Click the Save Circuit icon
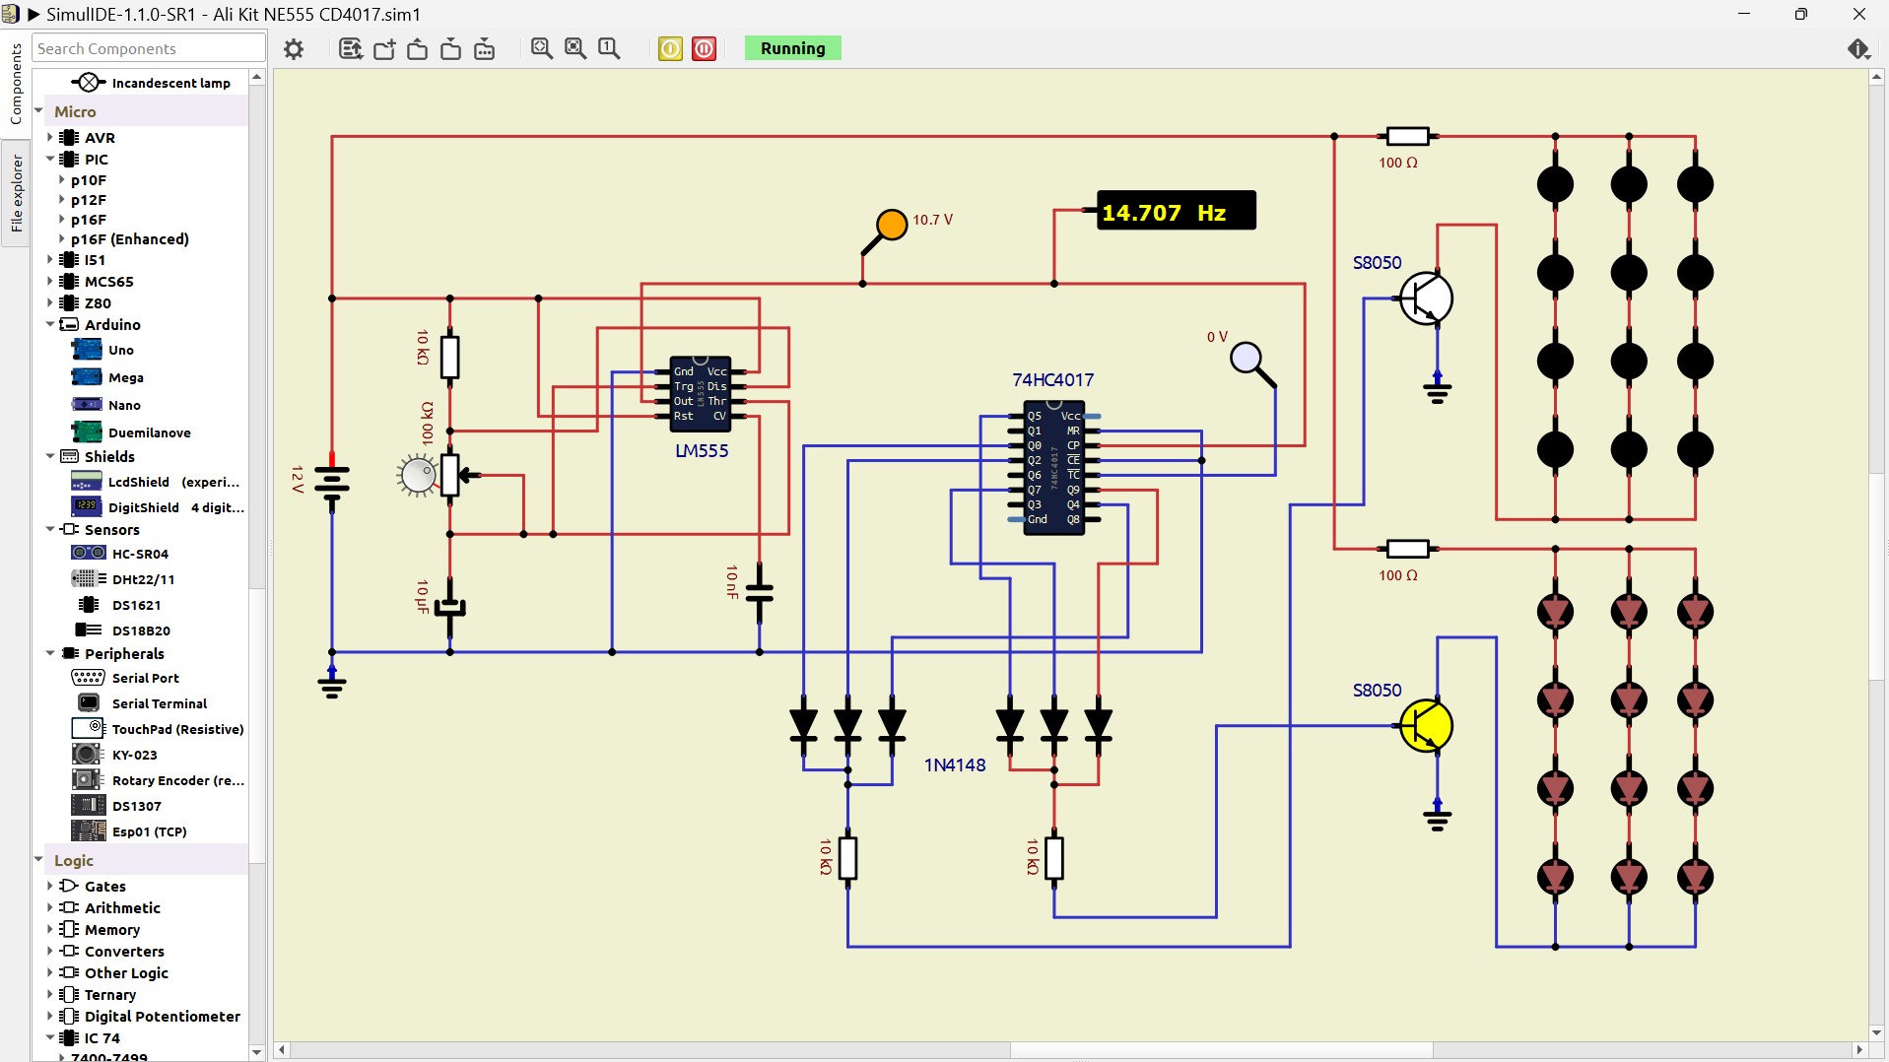Screen dimensions: 1889x1062 pyautogui.click(x=450, y=49)
